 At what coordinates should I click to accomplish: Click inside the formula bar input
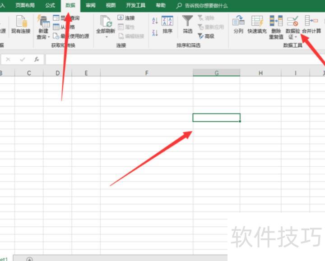click(185, 60)
